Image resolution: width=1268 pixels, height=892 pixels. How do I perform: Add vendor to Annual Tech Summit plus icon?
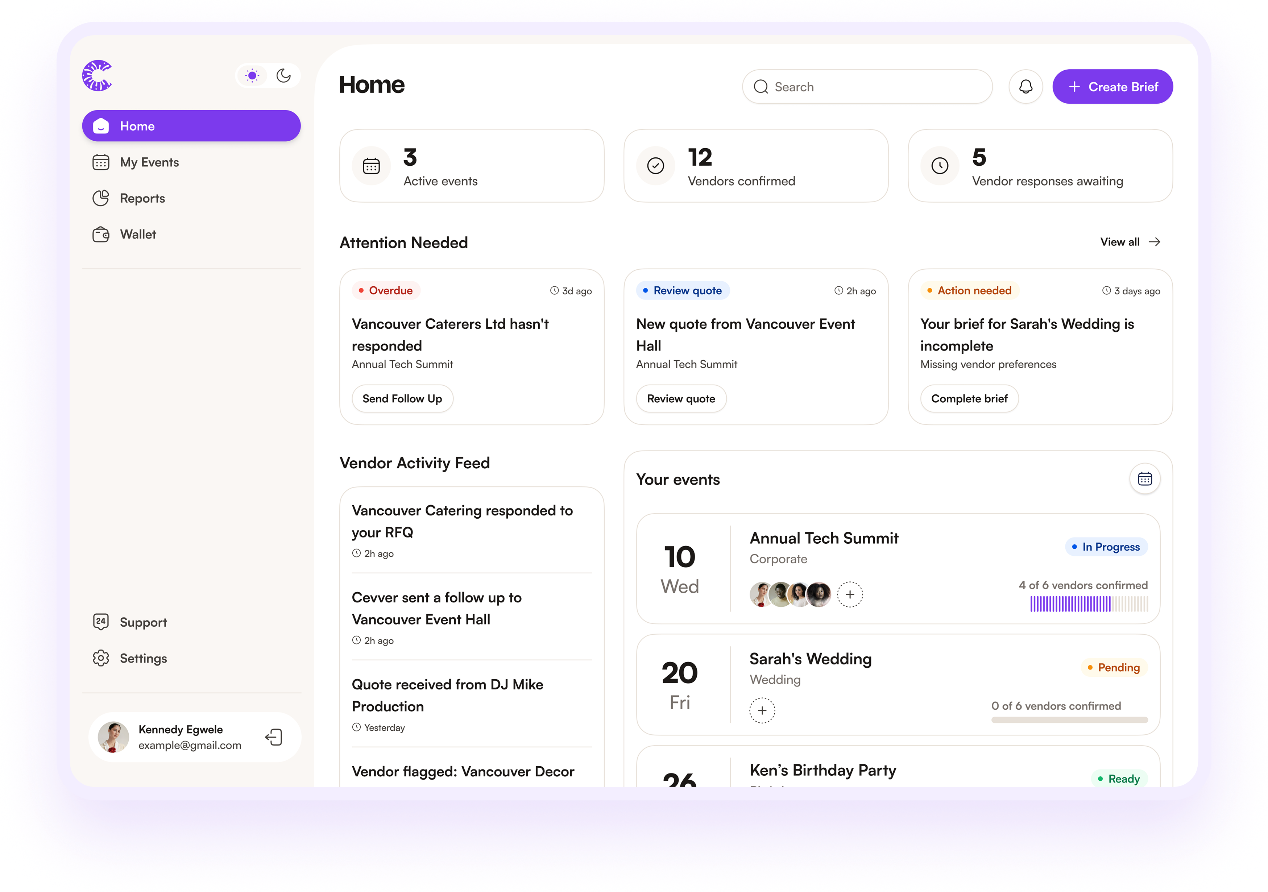click(850, 594)
